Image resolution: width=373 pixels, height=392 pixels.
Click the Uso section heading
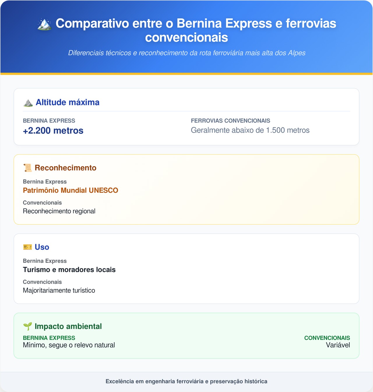point(42,247)
